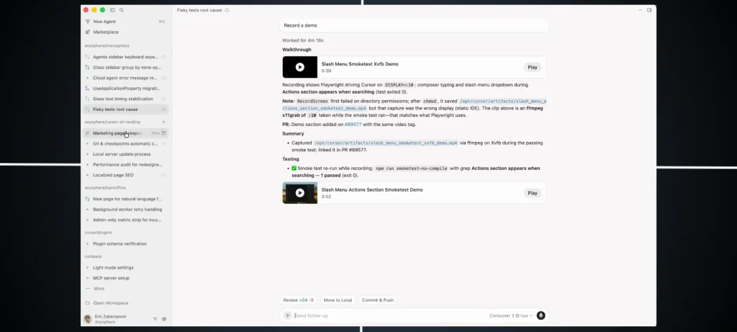737x332 pixels.
Task: Select the Glass test timing stabilization chat
Action: coord(122,99)
